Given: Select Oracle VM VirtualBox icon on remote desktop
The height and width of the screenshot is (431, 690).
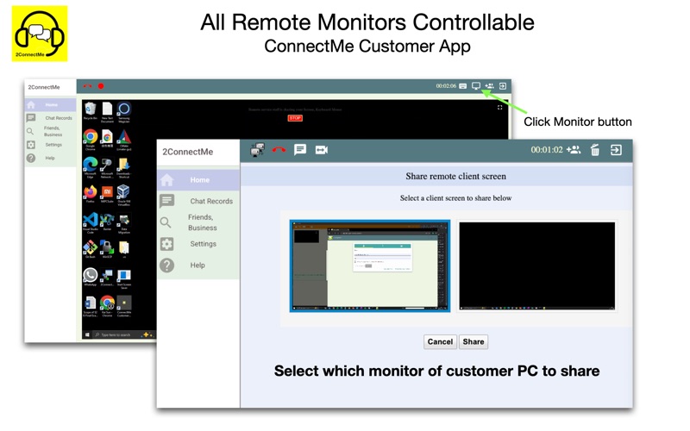Looking at the screenshot, I should point(123,195).
